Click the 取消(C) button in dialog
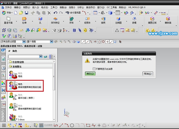The image size is (179, 129). pos(148,74)
